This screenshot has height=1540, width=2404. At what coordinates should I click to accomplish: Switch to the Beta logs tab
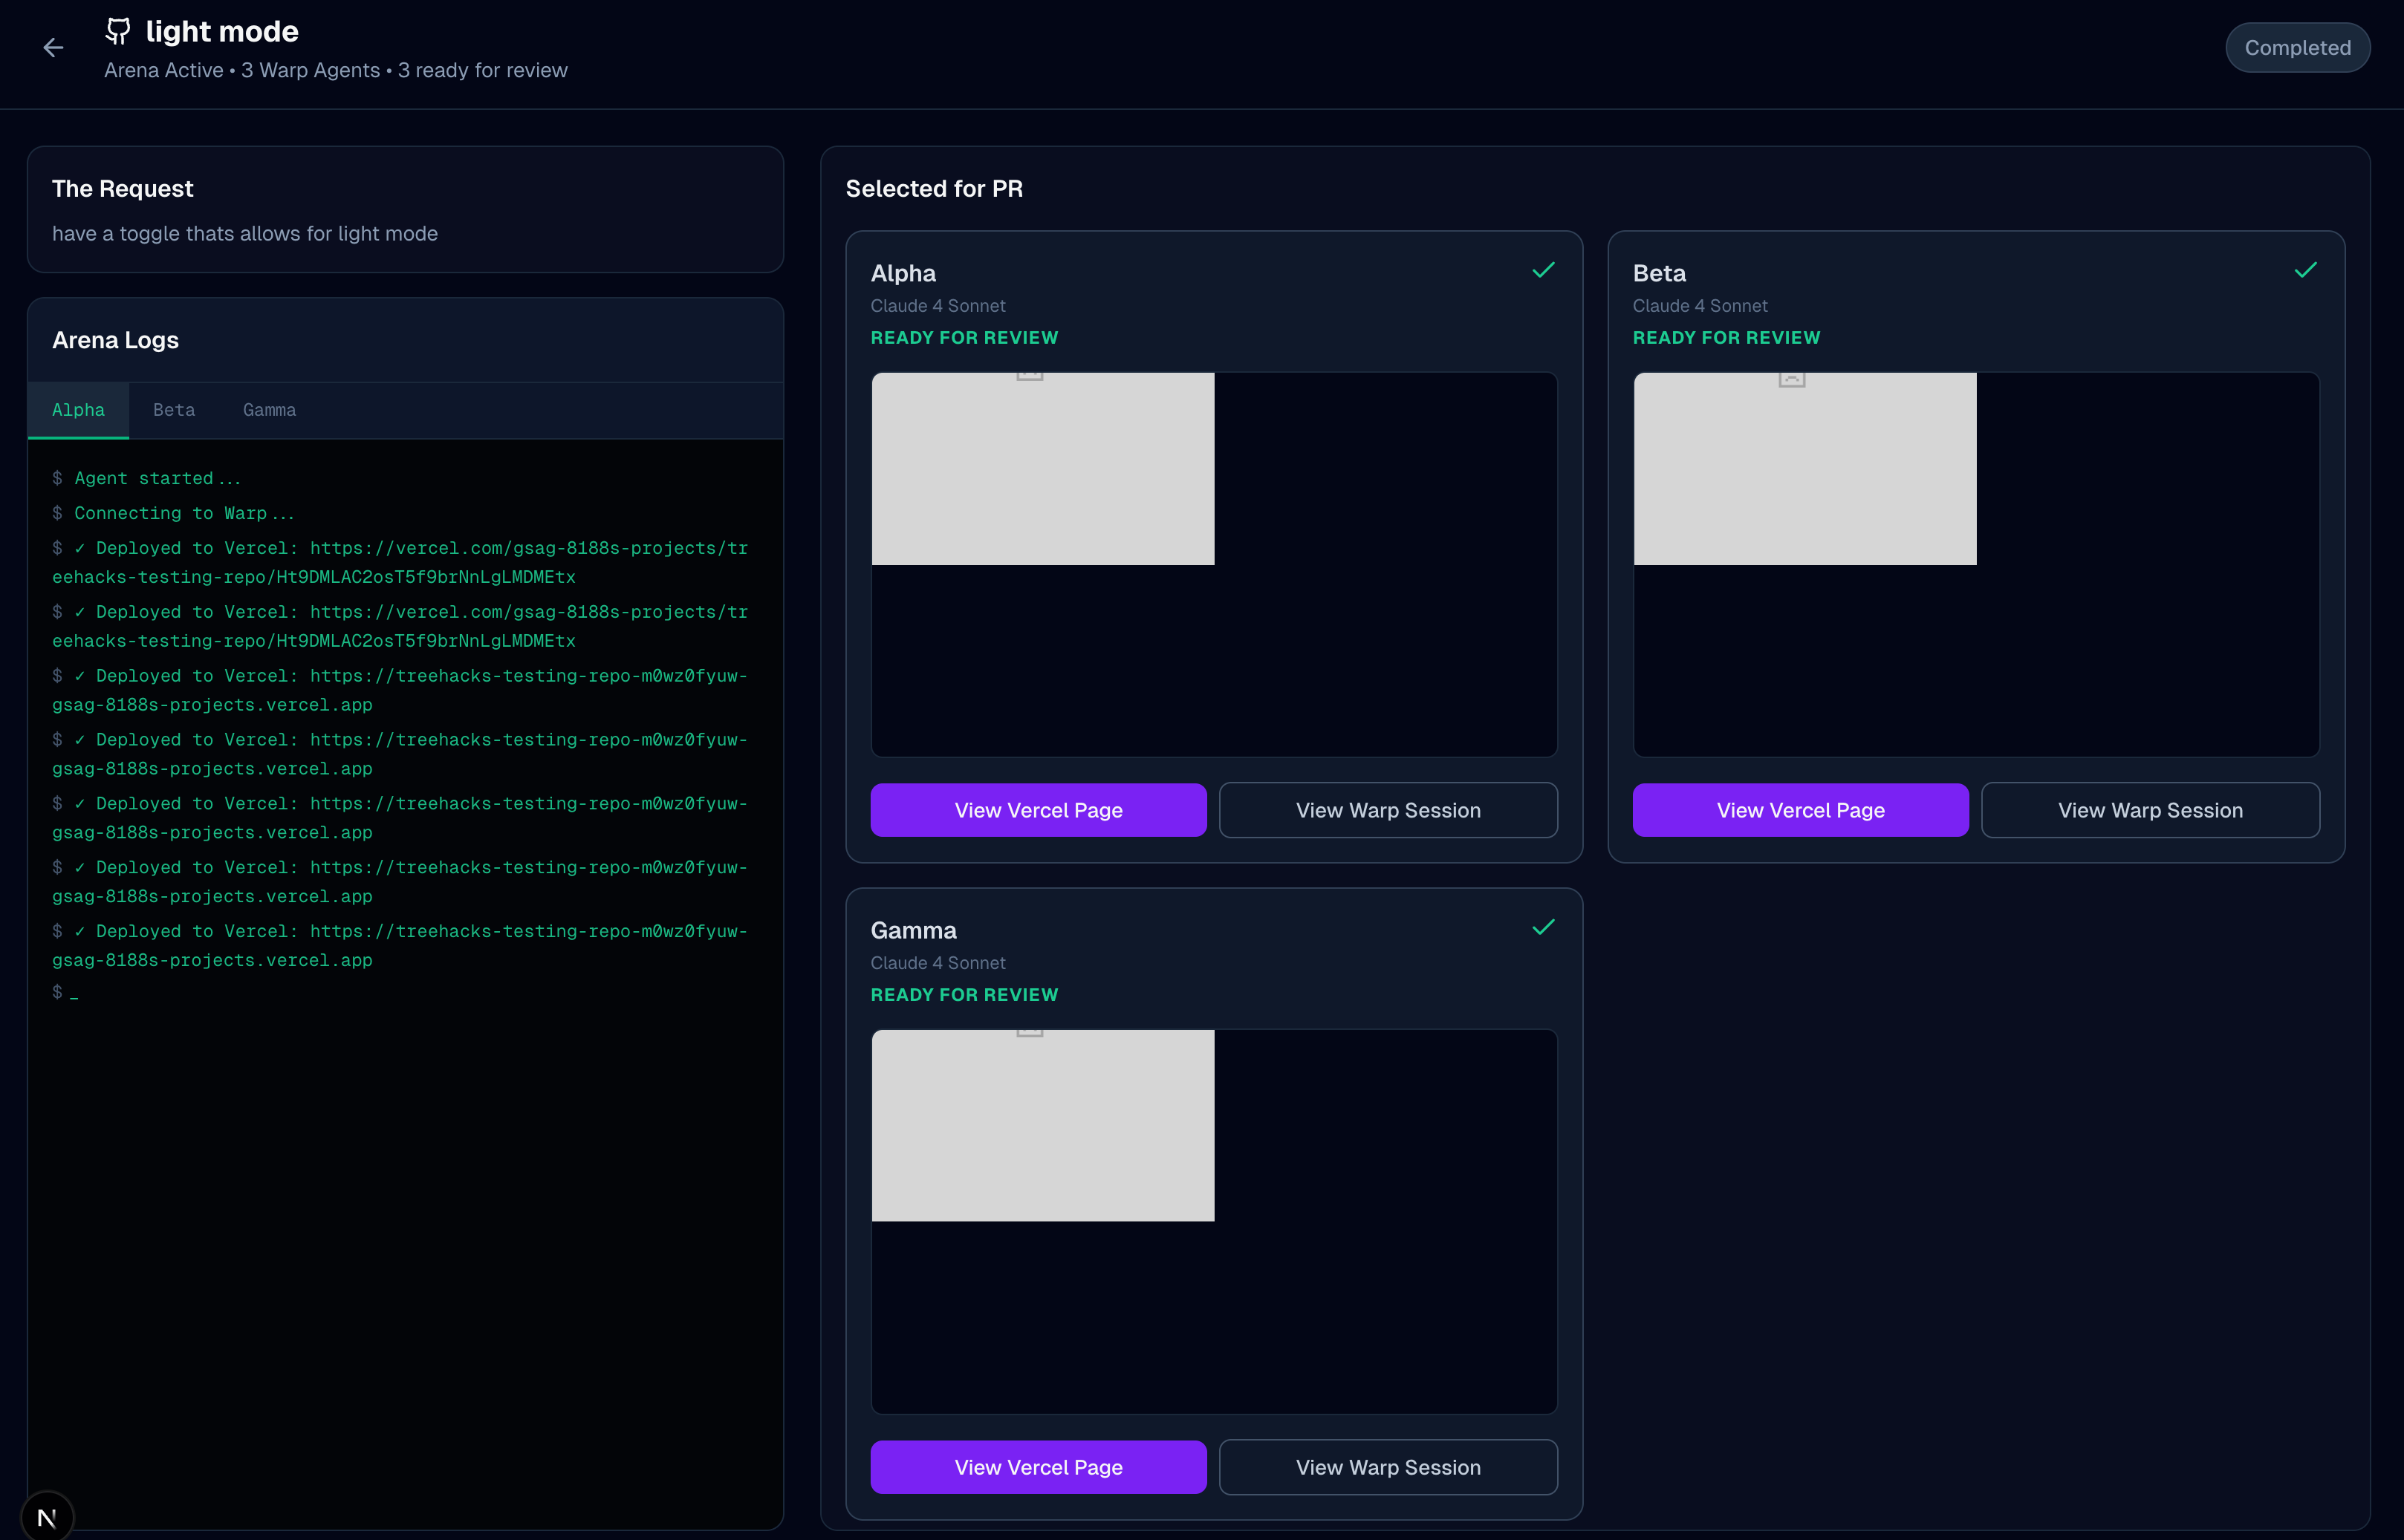click(174, 410)
